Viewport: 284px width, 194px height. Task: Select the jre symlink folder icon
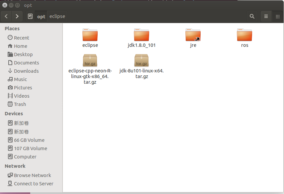(193, 35)
